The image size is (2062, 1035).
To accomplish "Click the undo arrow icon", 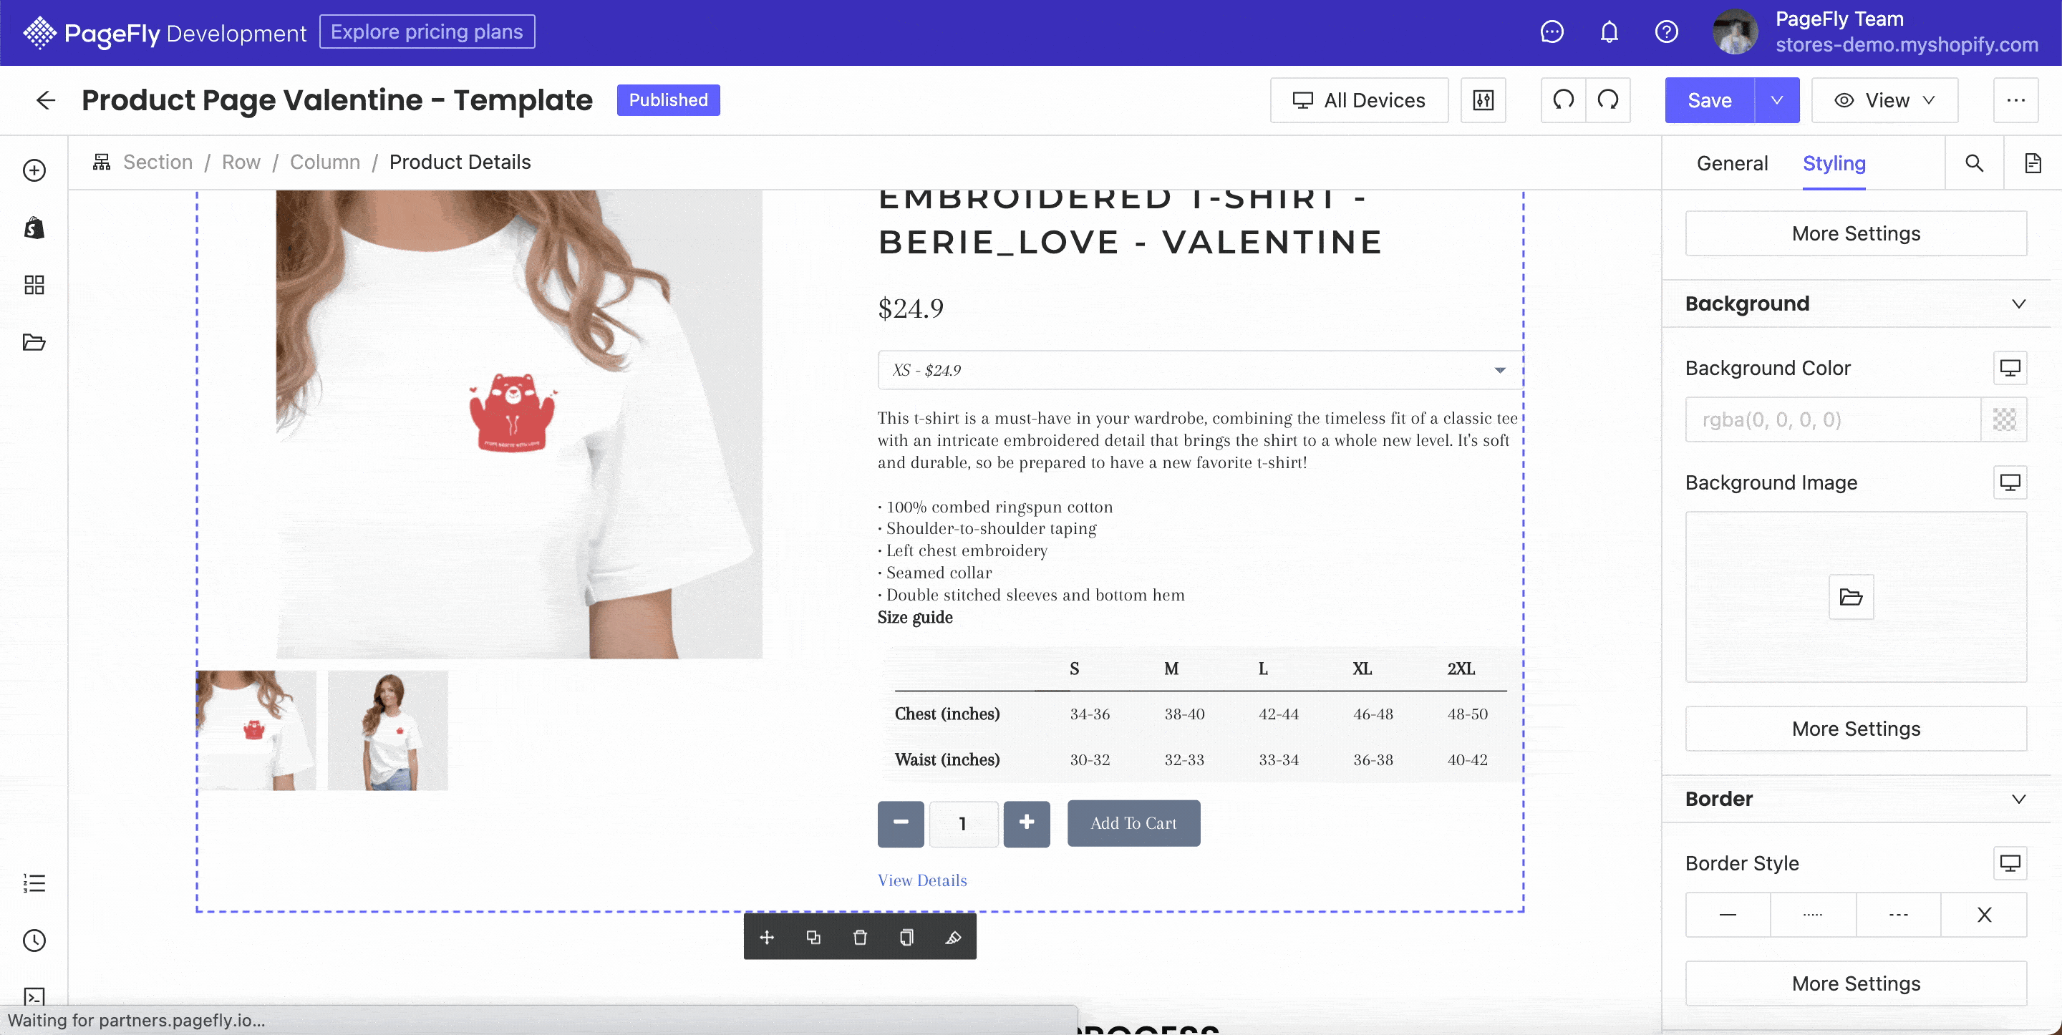I will 1563,100.
